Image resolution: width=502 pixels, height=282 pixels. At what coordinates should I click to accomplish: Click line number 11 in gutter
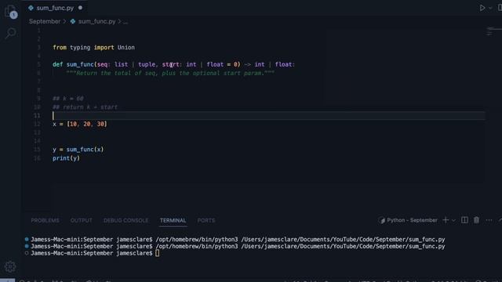click(x=37, y=115)
